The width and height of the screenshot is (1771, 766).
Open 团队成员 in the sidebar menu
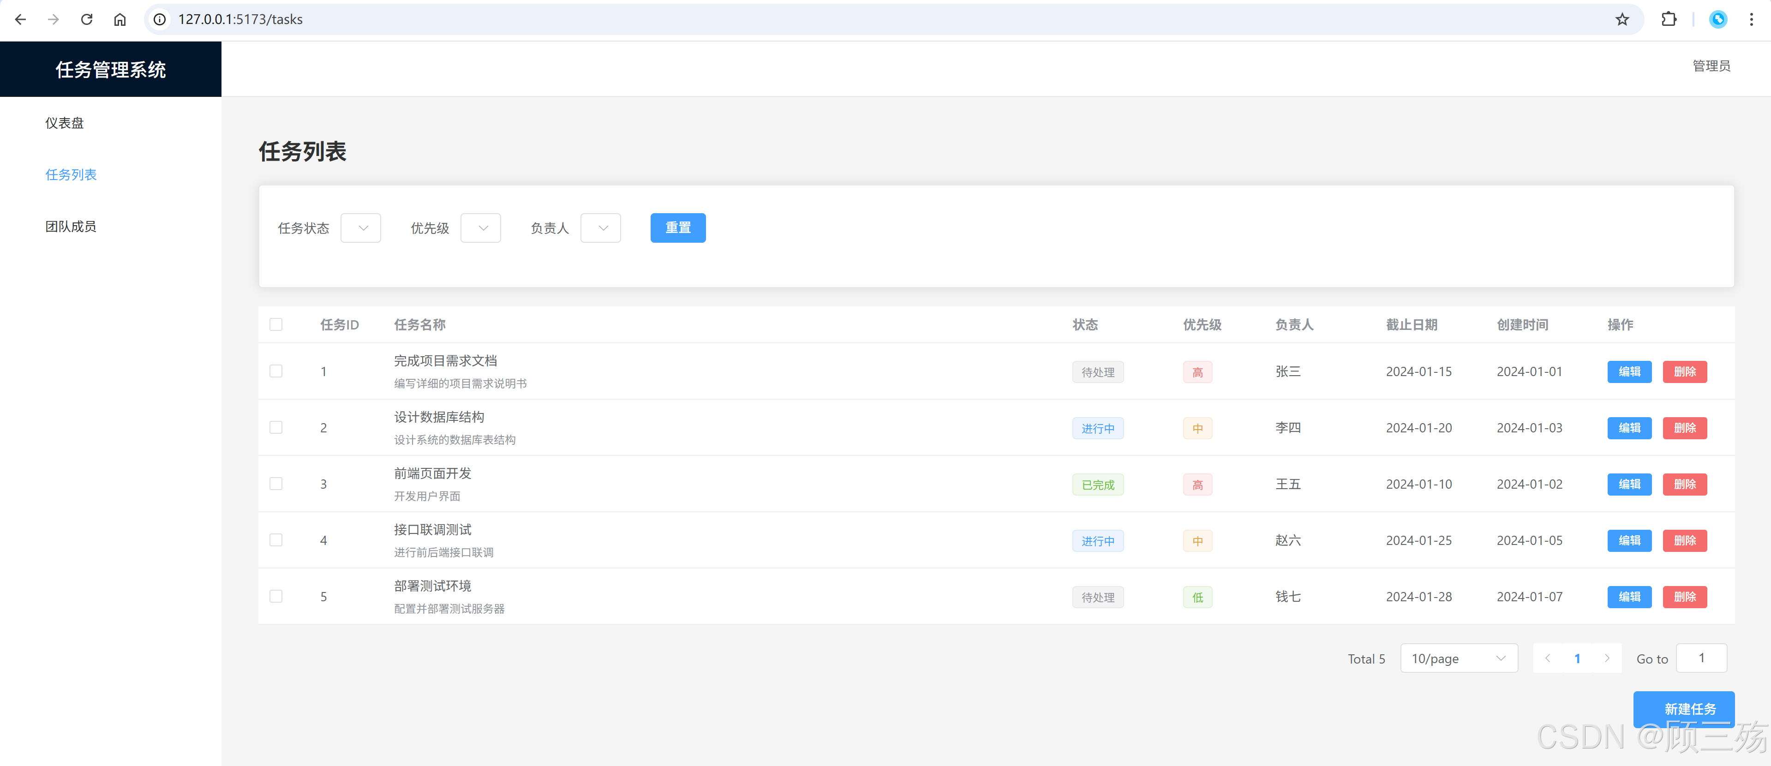coord(71,226)
